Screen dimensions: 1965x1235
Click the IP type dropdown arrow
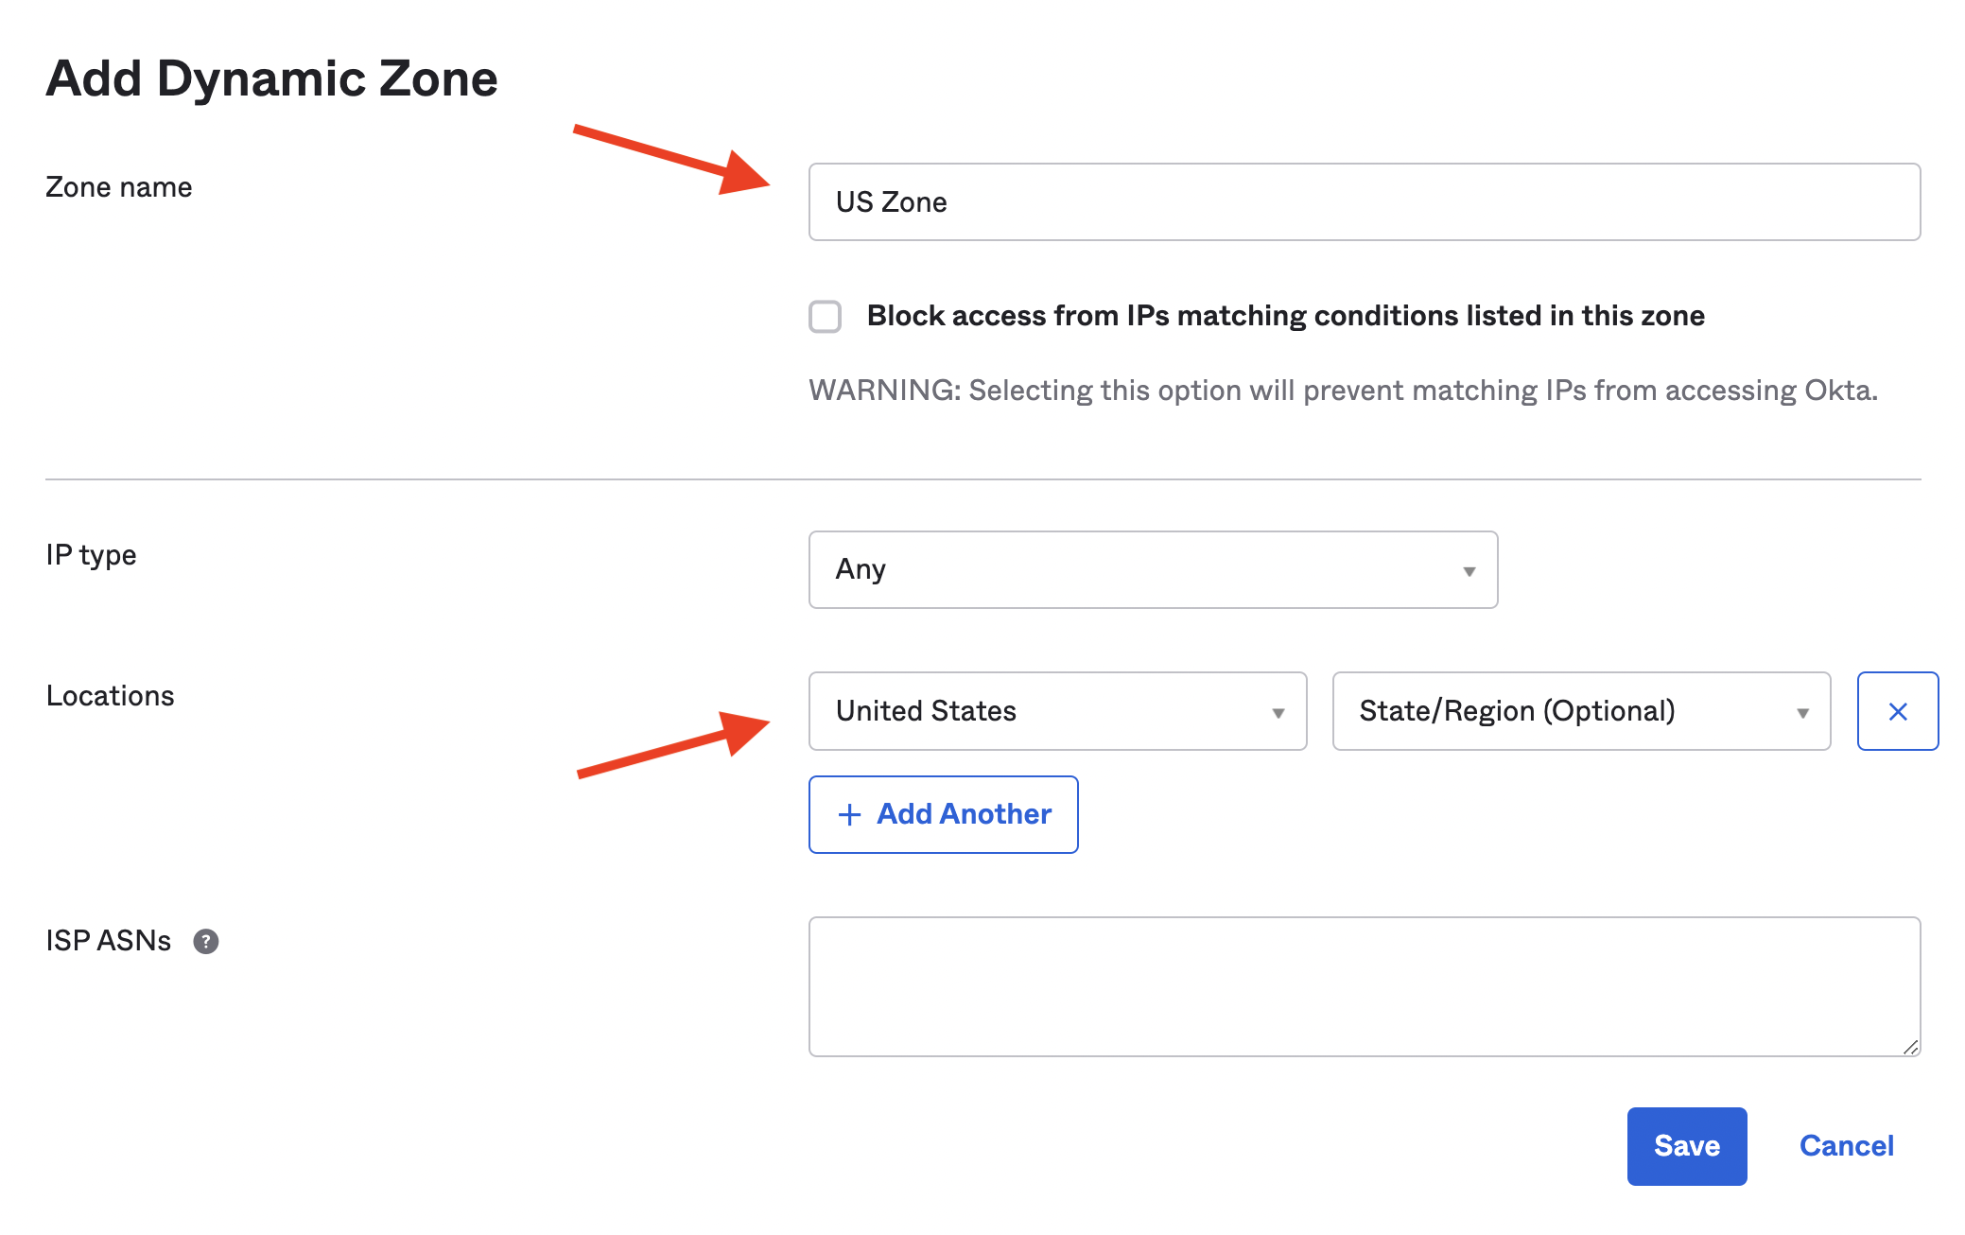[x=1469, y=571]
